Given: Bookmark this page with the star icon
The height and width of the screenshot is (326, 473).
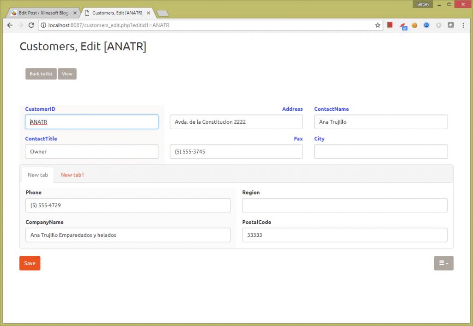Looking at the screenshot, I should click(x=378, y=25).
